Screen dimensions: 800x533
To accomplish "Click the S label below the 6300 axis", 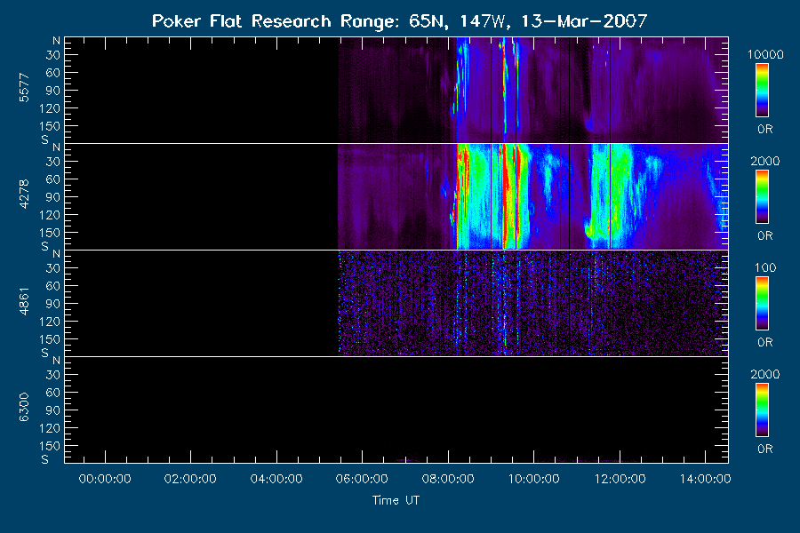I will (45, 459).
